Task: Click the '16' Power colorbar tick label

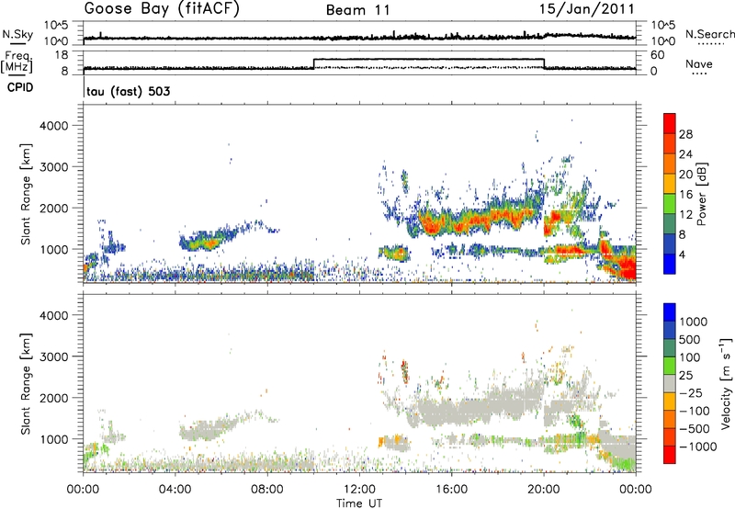Action: [685, 195]
